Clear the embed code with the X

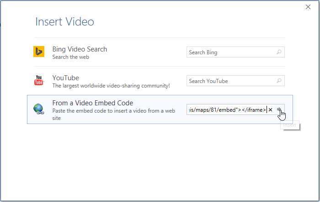click(271, 110)
